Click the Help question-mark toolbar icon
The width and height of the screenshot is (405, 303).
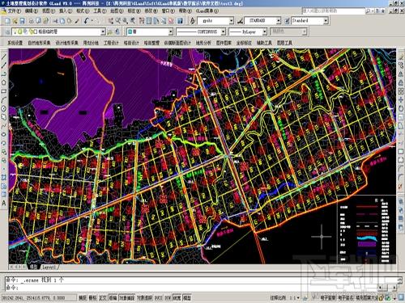tap(180, 21)
